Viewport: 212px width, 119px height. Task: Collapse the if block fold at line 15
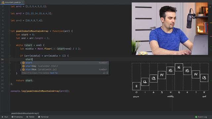pos(10,56)
